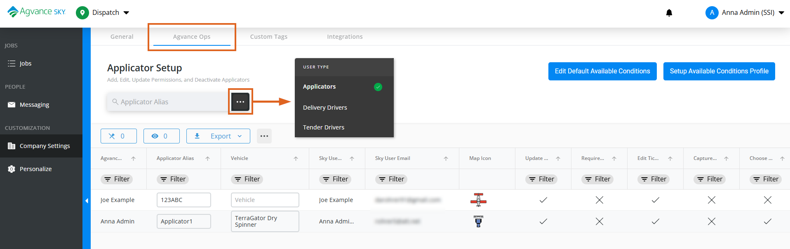Image resolution: width=790 pixels, height=249 pixels.
Task: Click the Anna Admin avatar circle
Action: pyautogui.click(x=712, y=13)
